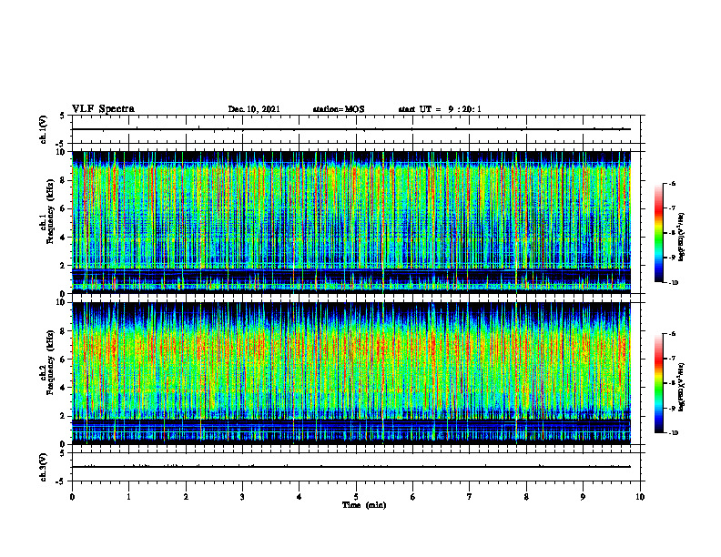Image resolution: width=721 pixels, height=557 pixels.
Task: Click the "4" tick on ch.2 frequency axis
Action: click(x=64, y=388)
